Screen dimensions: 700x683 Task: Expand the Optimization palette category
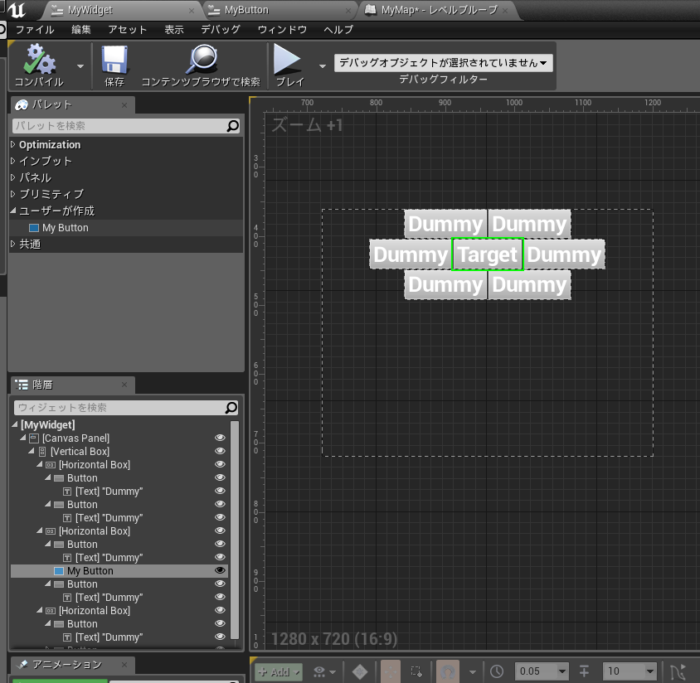click(x=13, y=144)
